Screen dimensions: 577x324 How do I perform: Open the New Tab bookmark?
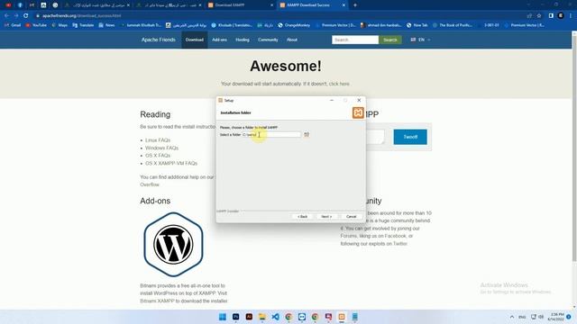417,25
